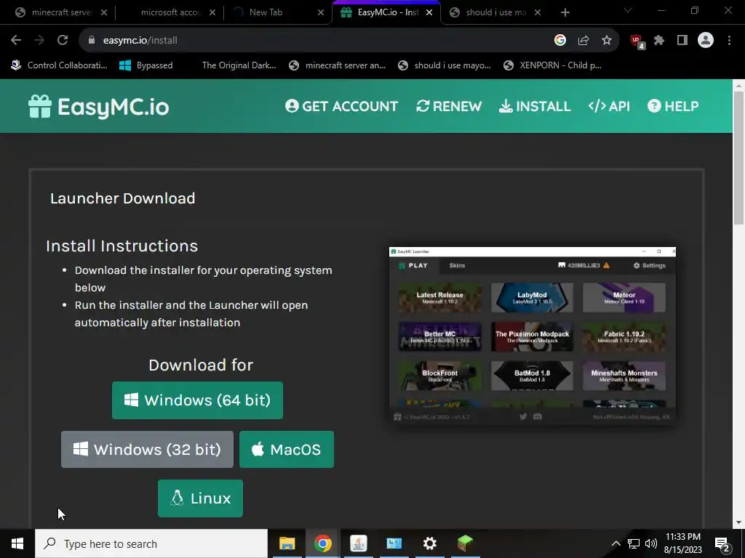745x558 pixels.
Task: Open the INSTALL nav item
Action: coord(535,106)
